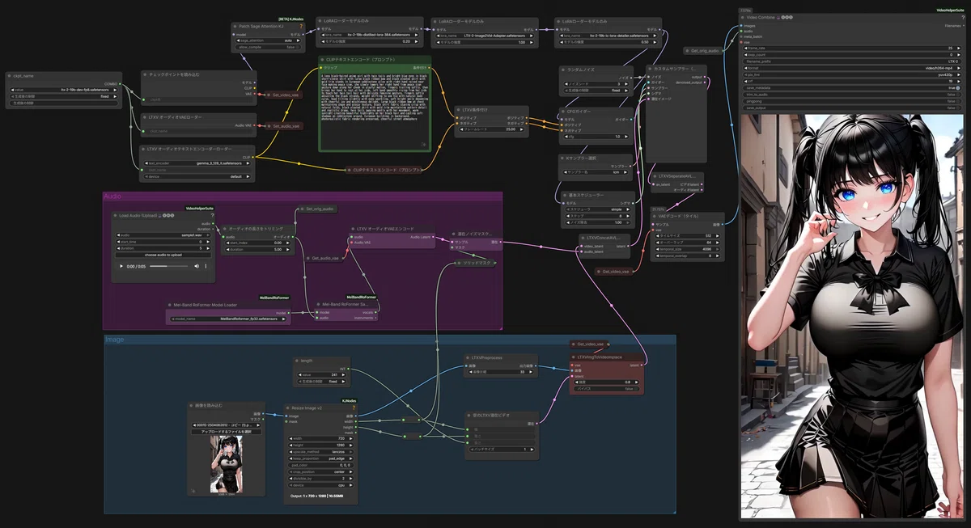Image resolution: width=971 pixels, height=528 pixels.
Task: Open audio file dropdown sample1.wav
Action: click(x=163, y=235)
